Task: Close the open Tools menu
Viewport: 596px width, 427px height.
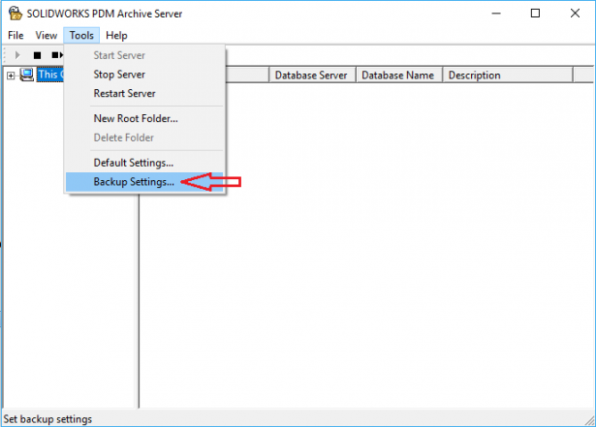Action: point(81,35)
